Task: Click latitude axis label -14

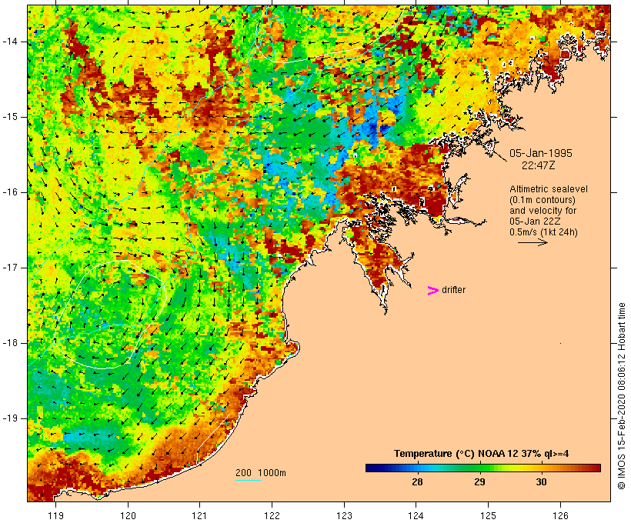Action: 10,42
